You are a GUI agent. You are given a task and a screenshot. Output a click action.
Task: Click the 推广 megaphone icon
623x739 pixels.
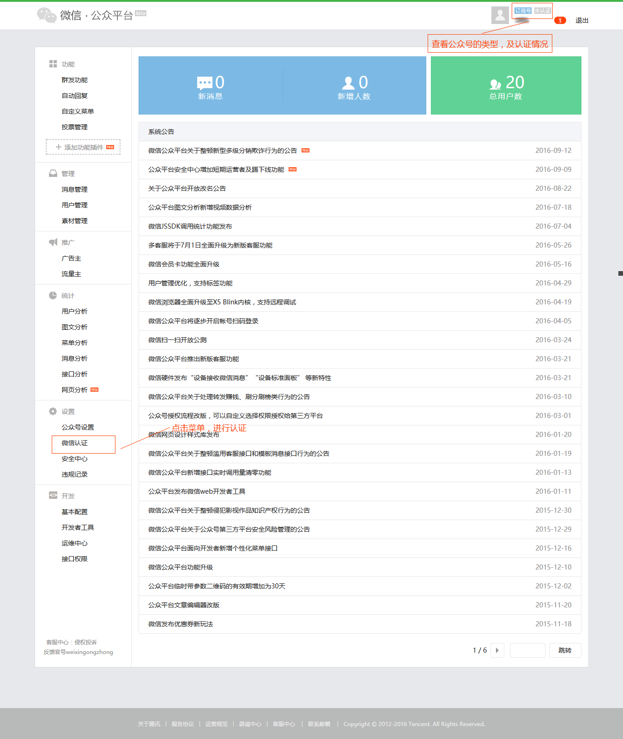click(x=53, y=242)
